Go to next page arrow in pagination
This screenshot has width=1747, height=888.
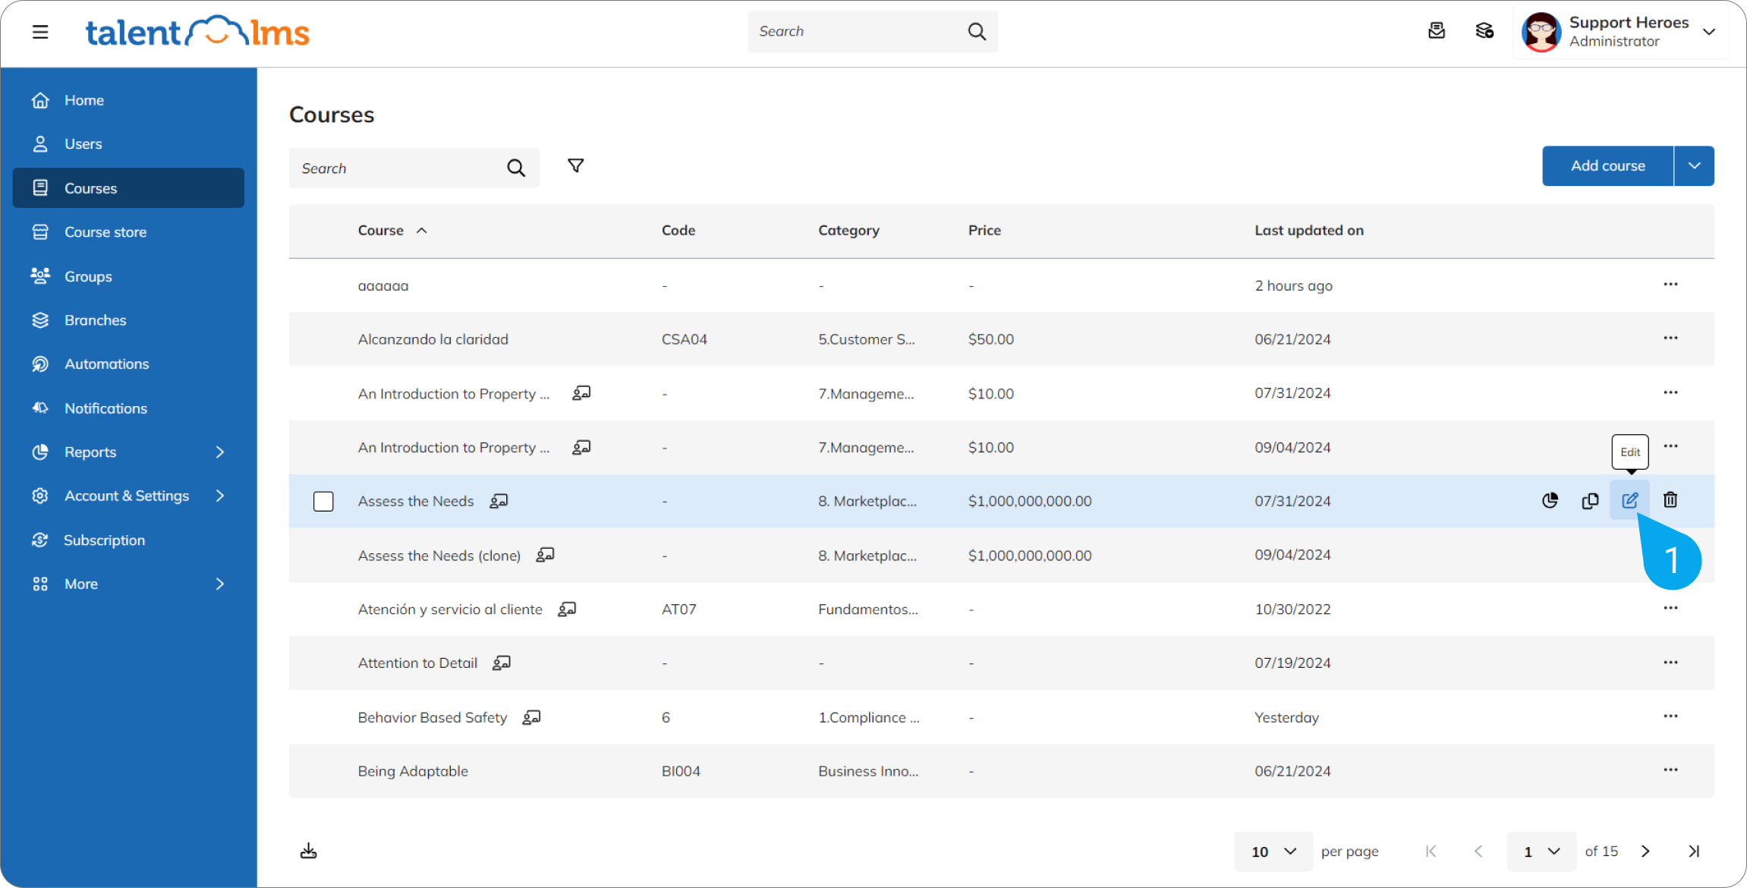(1645, 851)
